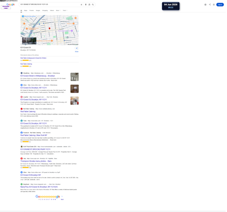The height and width of the screenshot is (212, 227).
Task: Click the 04 Jun 2026 date widget
Action: point(171,6)
